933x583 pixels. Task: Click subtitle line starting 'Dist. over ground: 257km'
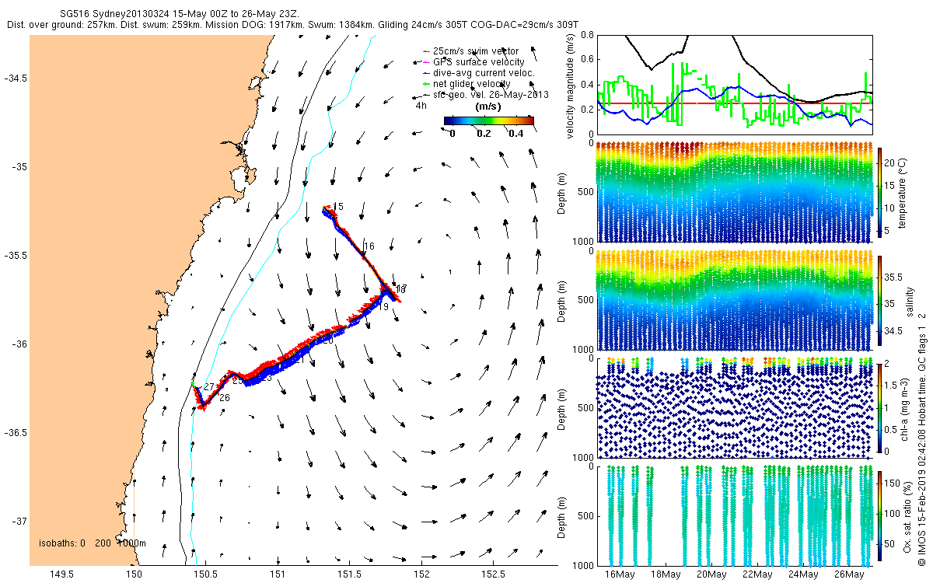(x=292, y=25)
